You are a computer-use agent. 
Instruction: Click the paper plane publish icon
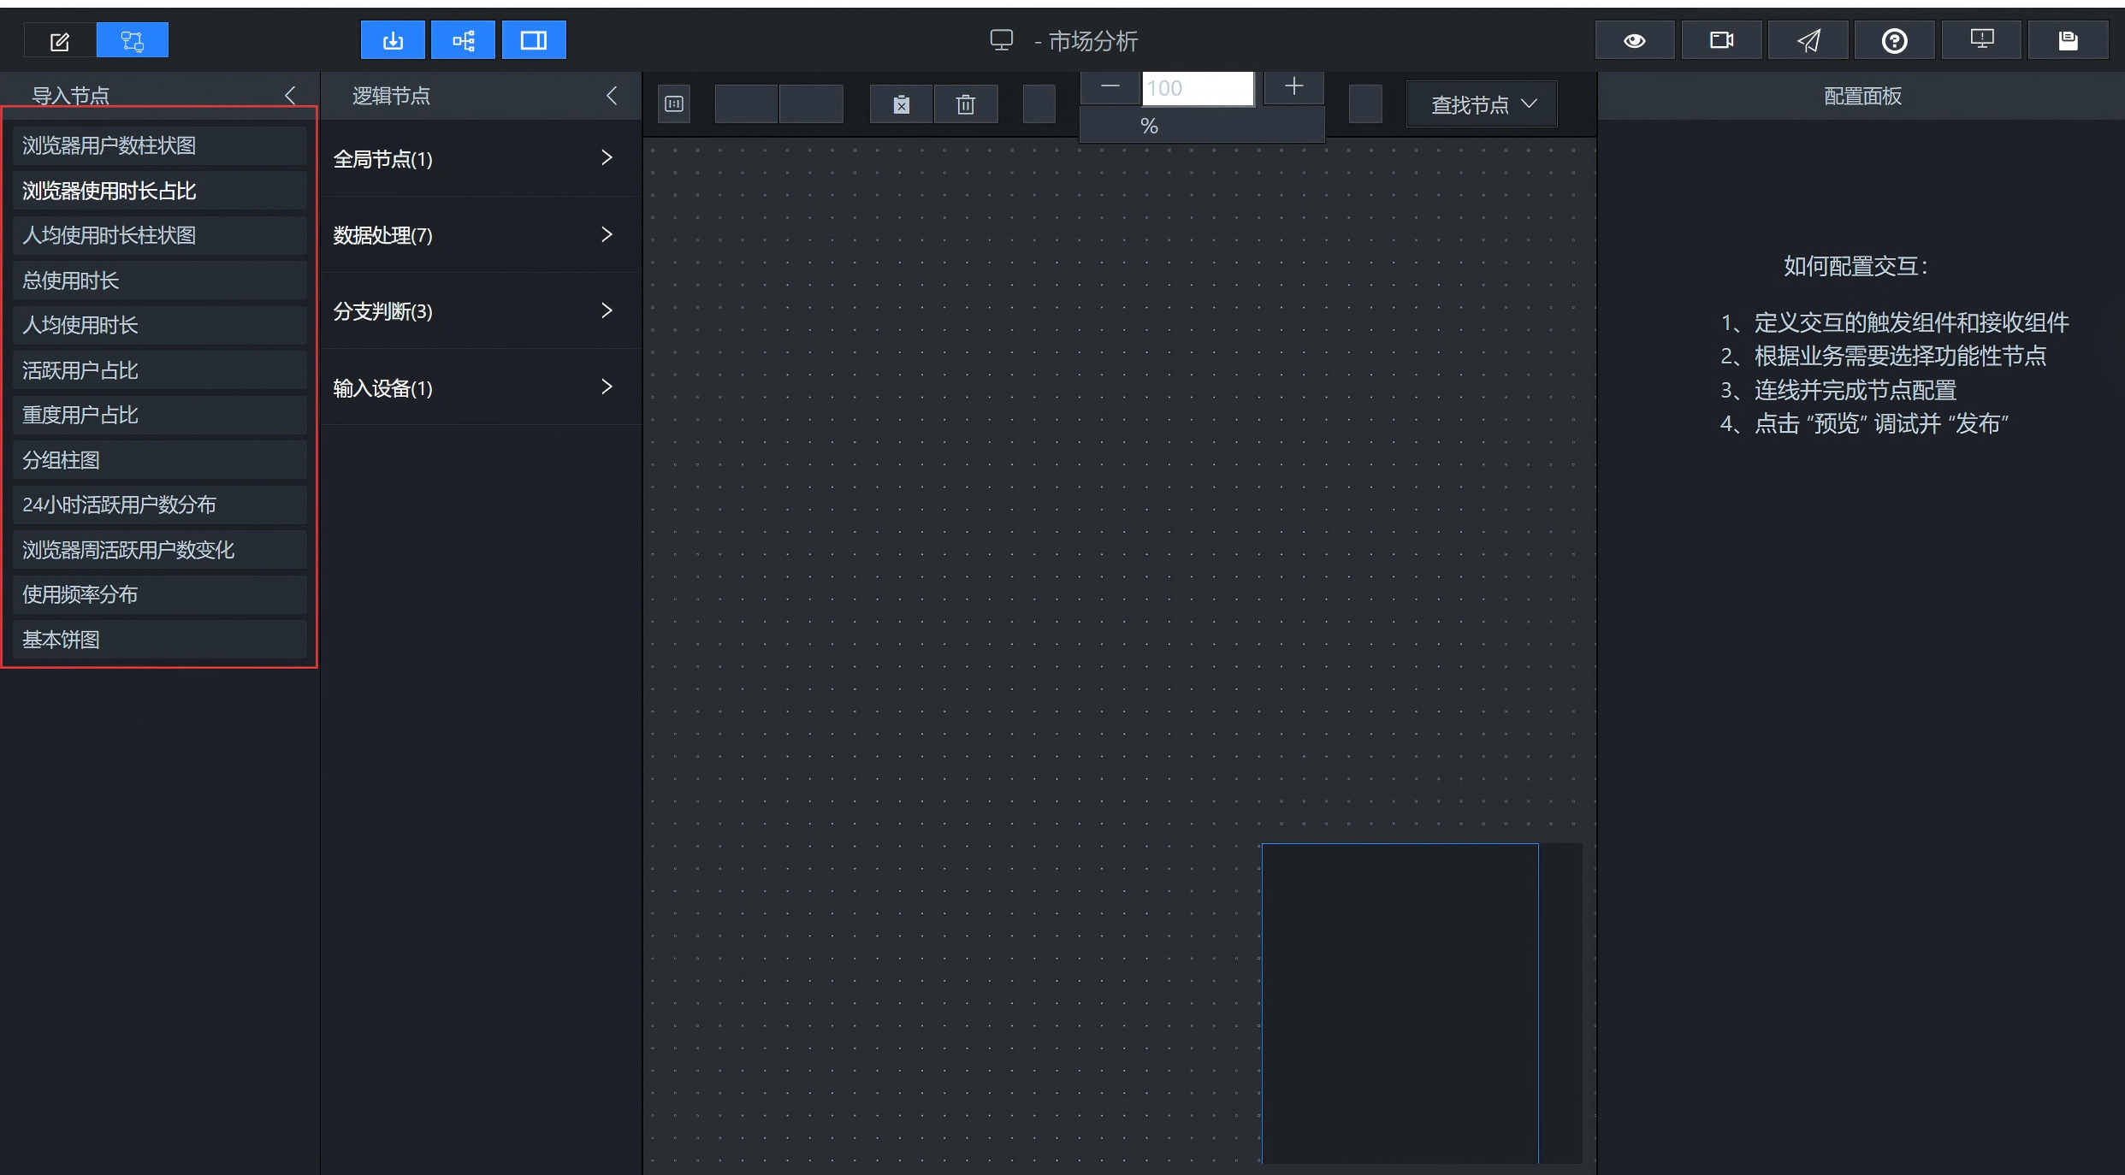click(x=1808, y=40)
